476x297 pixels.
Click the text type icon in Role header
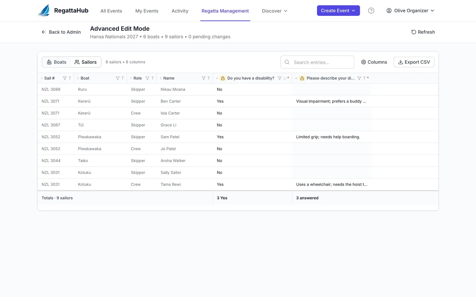click(x=152, y=78)
